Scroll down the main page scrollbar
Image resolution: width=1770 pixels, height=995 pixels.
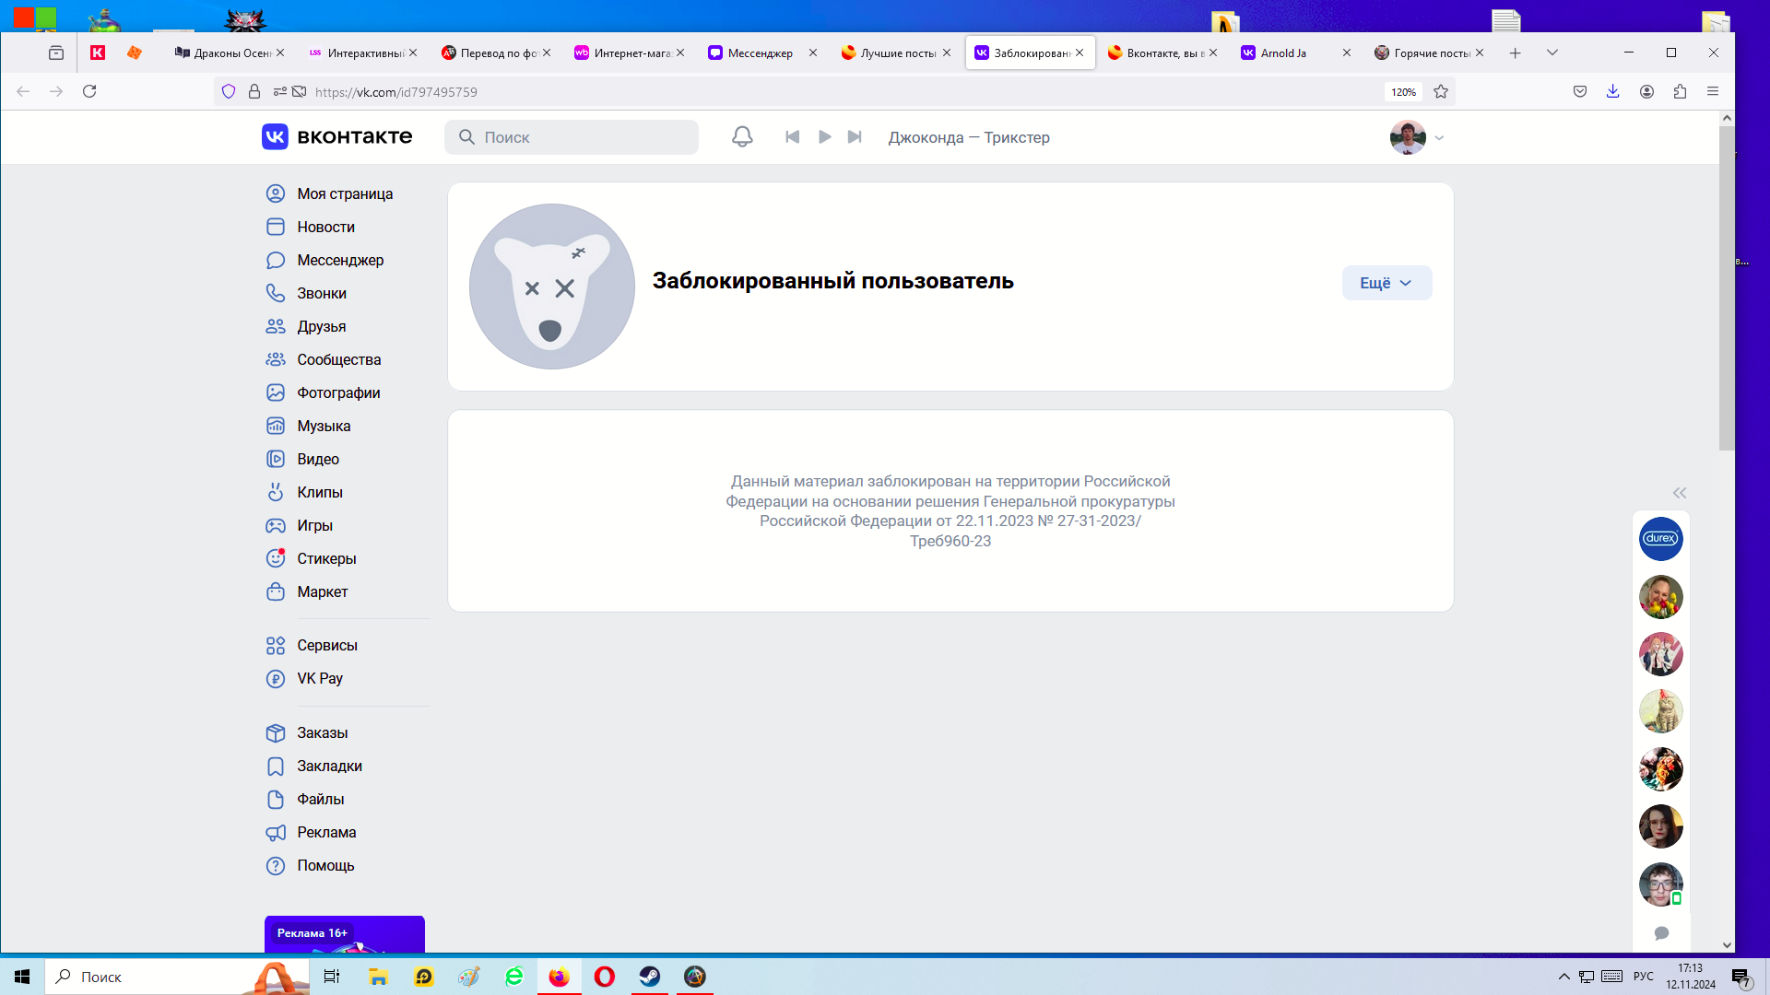[1723, 942]
